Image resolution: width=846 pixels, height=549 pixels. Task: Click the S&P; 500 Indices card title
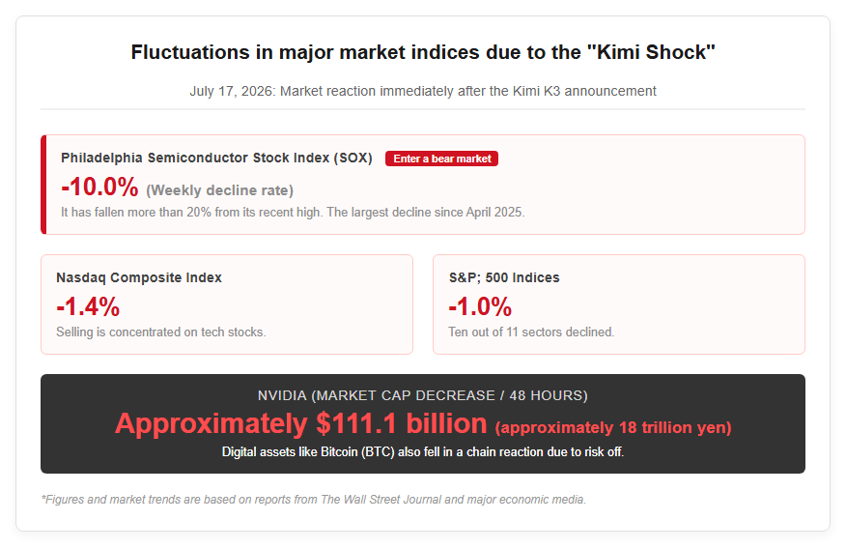pos(504,277)
